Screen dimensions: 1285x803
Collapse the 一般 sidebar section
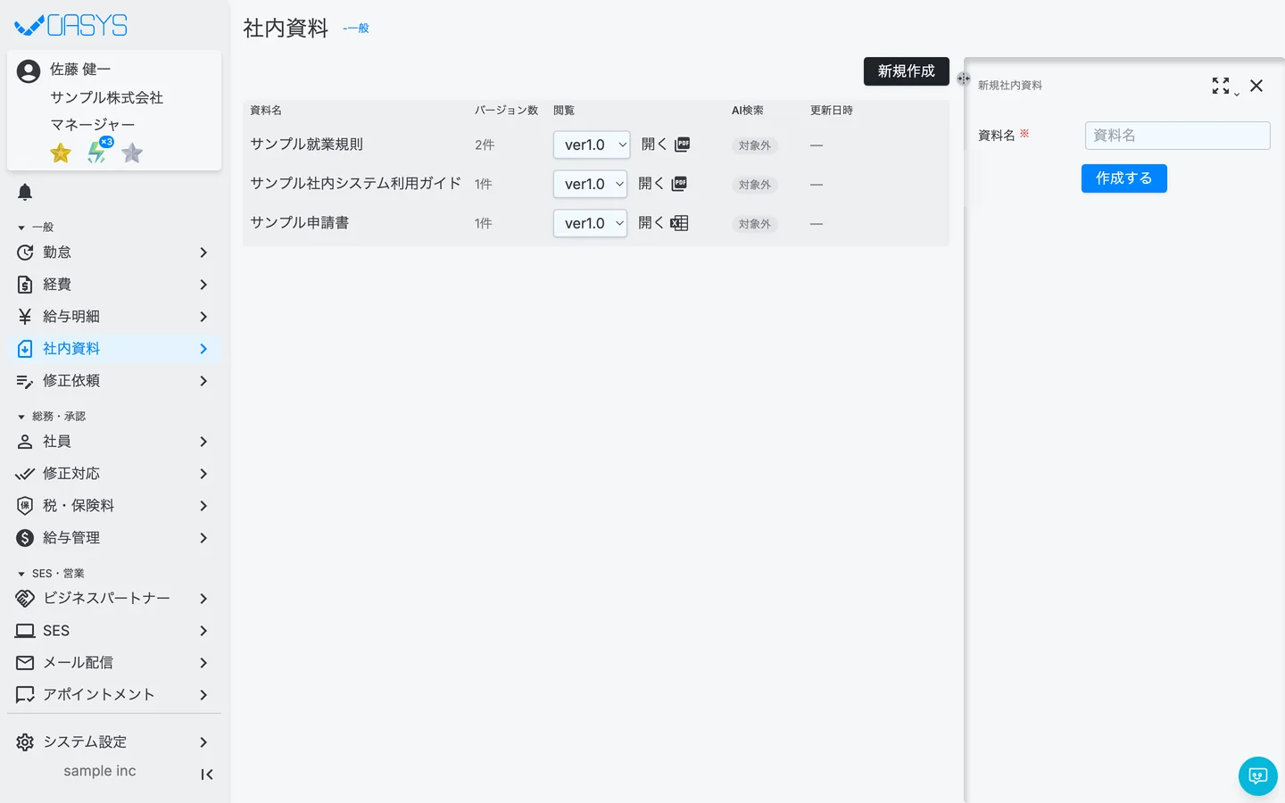36,228
